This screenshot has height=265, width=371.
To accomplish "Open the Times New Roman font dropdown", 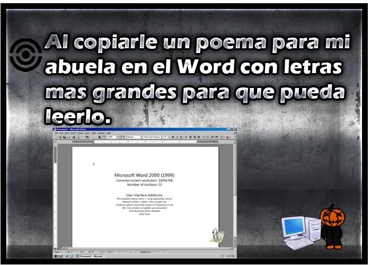I will tap(153, 137).
